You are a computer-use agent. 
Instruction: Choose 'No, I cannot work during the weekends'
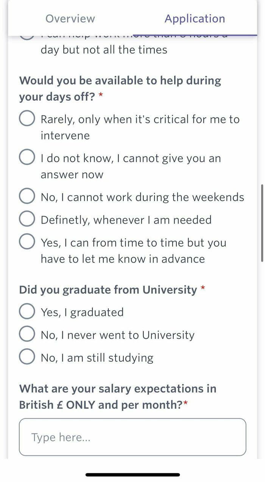tap(27, 196)
